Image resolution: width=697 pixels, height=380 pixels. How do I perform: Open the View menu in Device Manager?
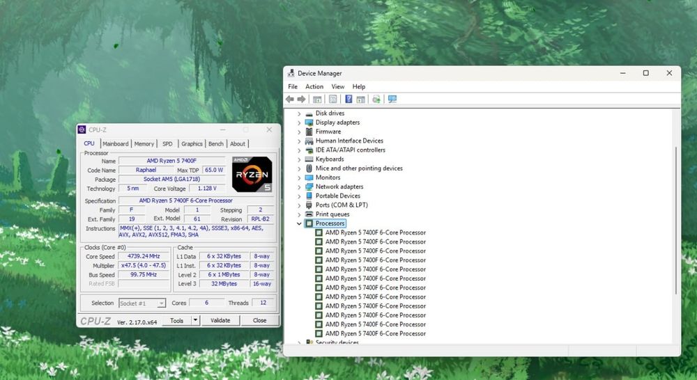point(338,86)
